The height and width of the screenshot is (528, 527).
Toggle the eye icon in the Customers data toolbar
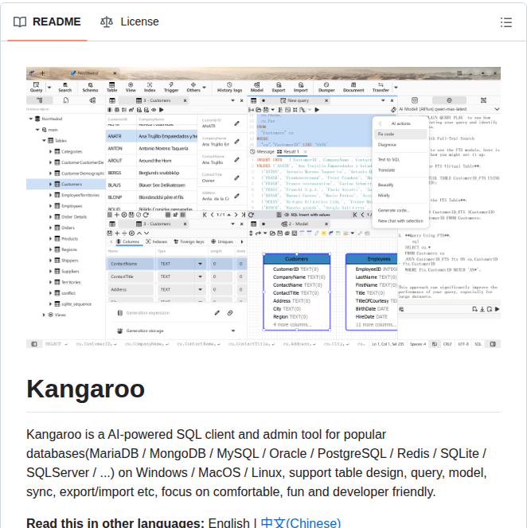coord(154,110)
